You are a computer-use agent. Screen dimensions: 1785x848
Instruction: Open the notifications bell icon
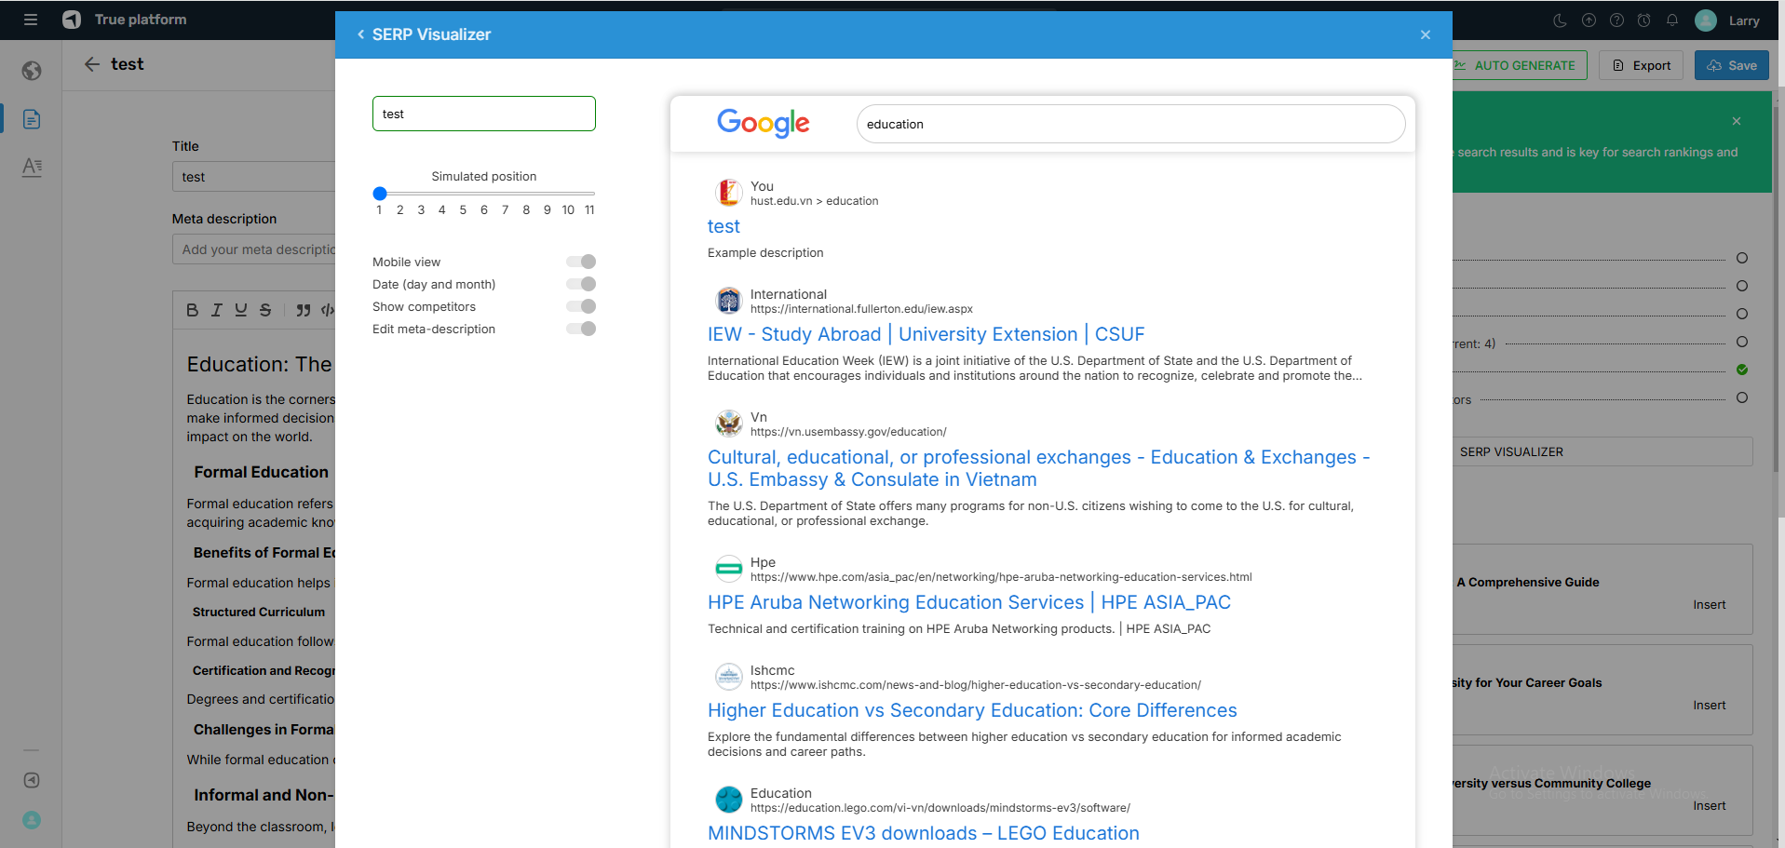(1672, 20)
